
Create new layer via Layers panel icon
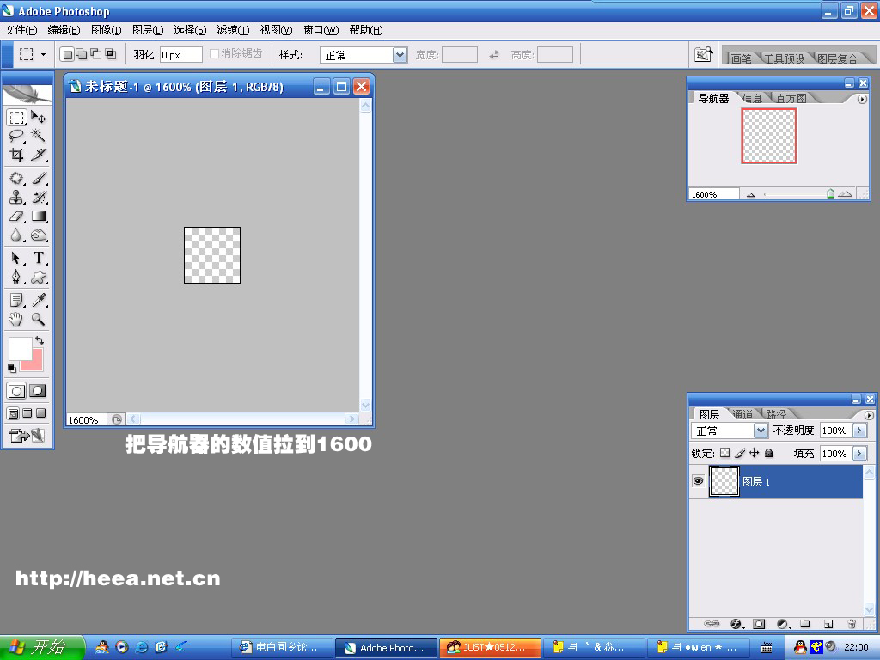(828, 624)
